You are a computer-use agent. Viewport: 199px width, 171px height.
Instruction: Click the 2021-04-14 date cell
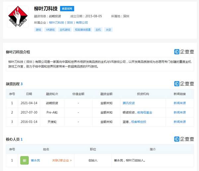29,103
